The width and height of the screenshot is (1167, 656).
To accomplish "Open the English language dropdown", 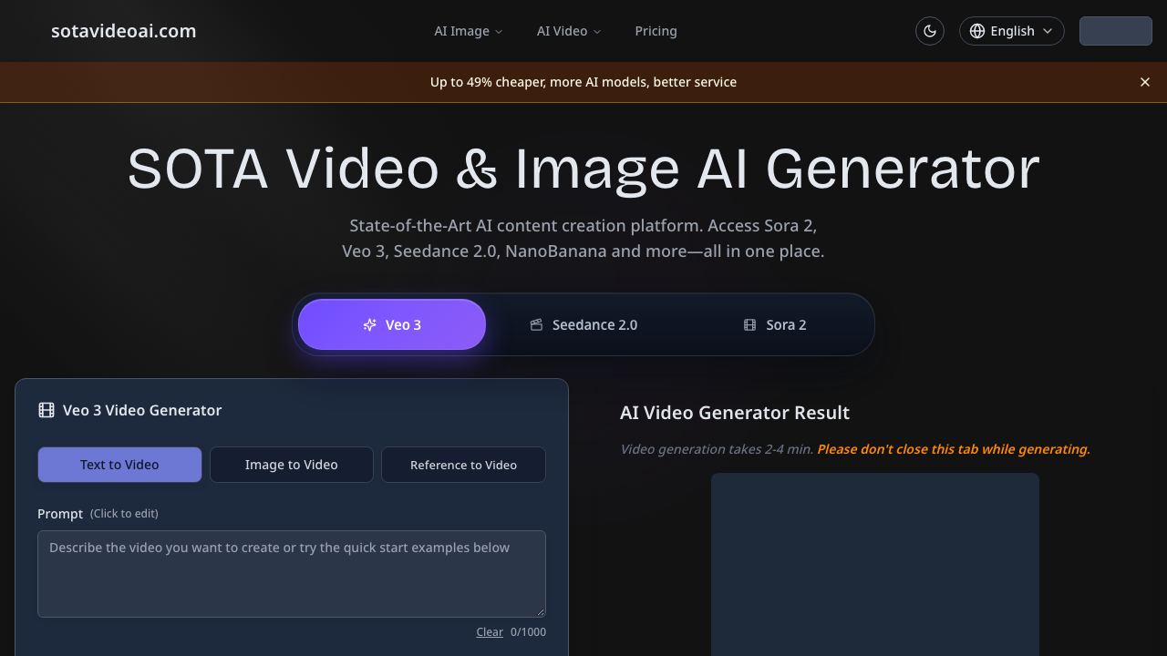I will click(1012, 31).
